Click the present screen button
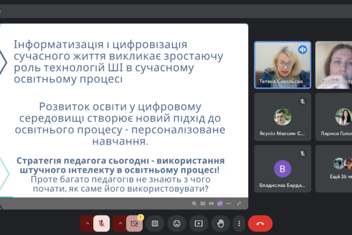This screenshot has width=352, height=235. [x=199, y=223]
